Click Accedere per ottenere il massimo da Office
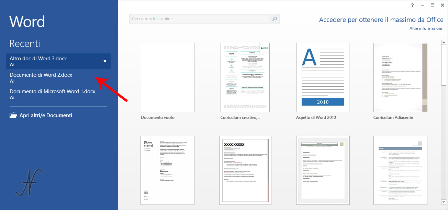This screenshot has width=448, height=210. (381, 20)
